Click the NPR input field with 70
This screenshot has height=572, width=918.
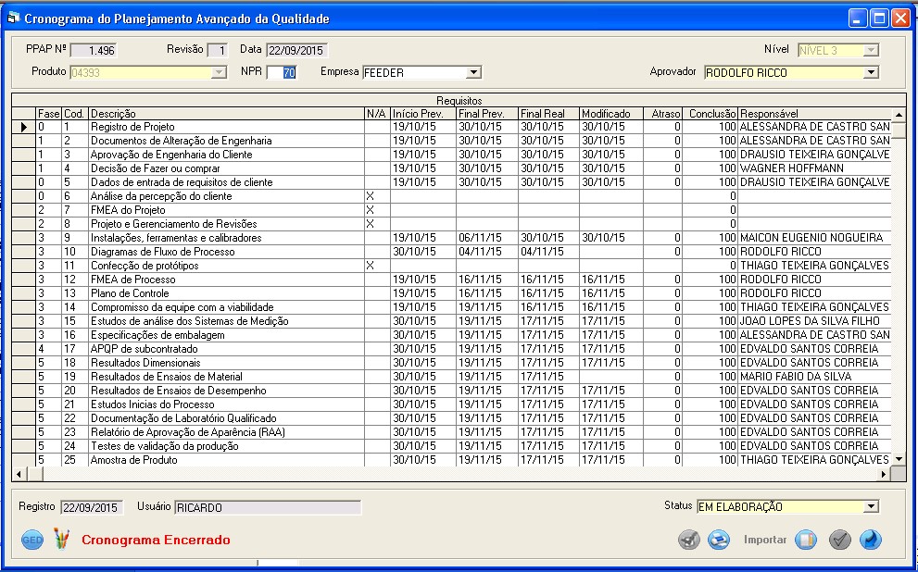click(282, 72)
